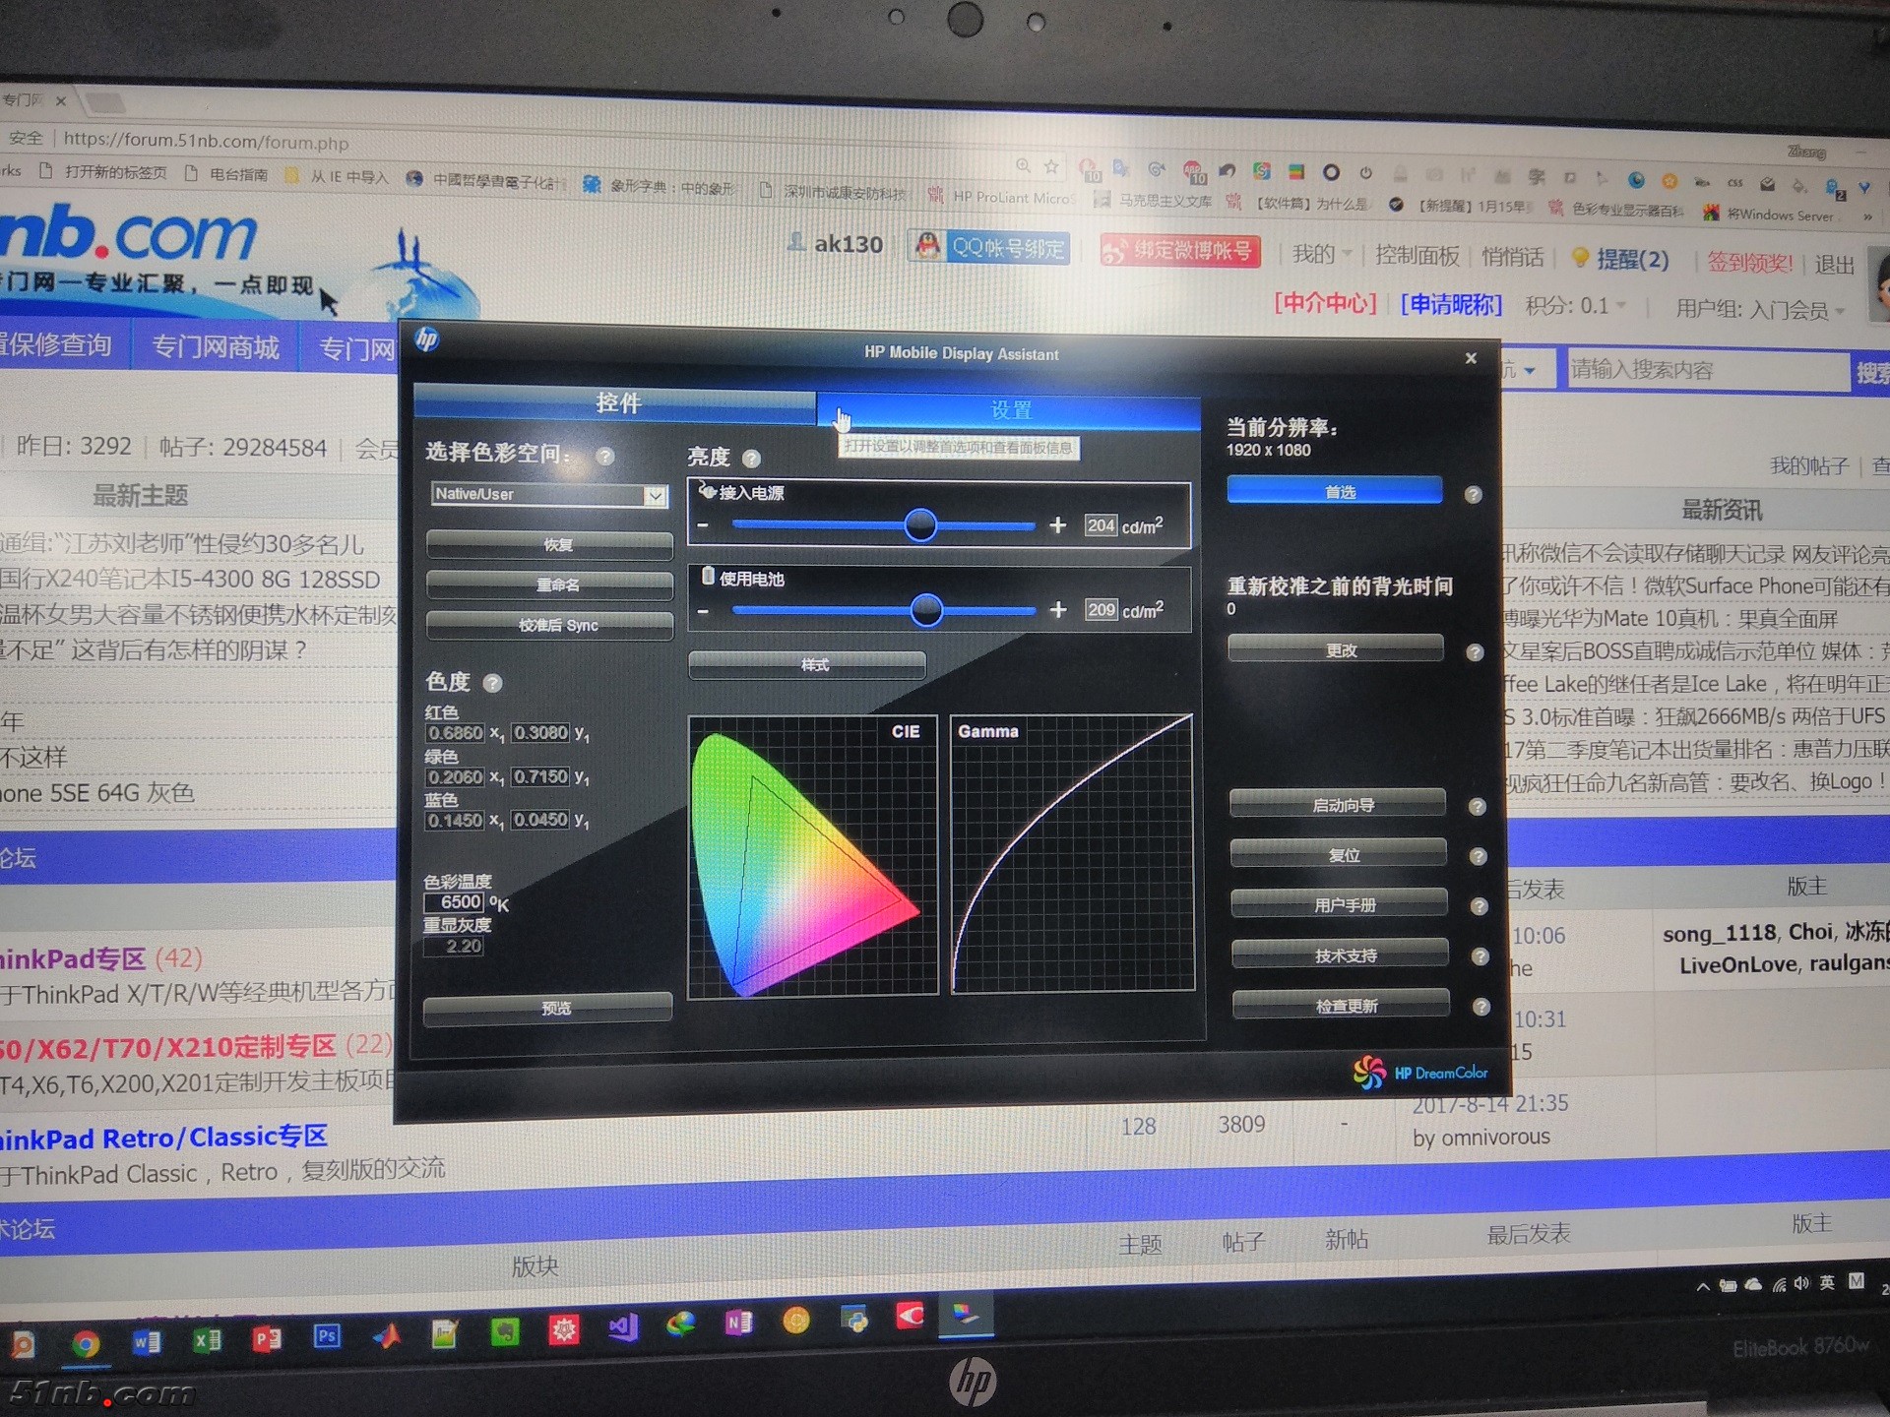
Task: Open help for 选择色彩空间 in HP dialog
Action: click(x=605, y=457)
